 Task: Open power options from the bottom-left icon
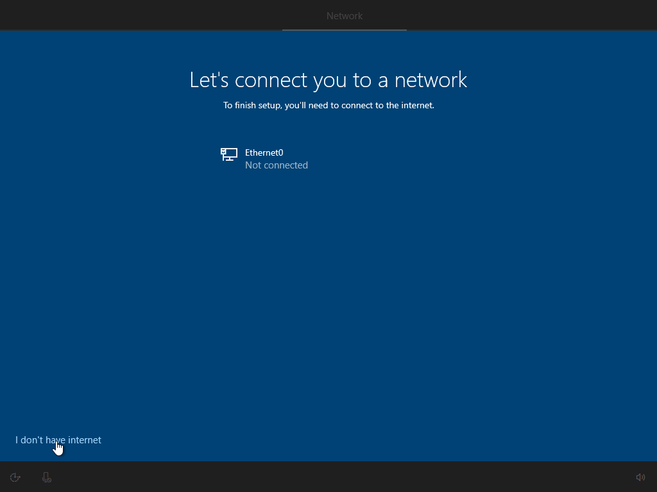click(x=15, y=477)
